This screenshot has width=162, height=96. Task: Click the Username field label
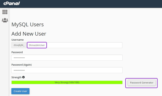pyautogui.click(x=18, y=40)
